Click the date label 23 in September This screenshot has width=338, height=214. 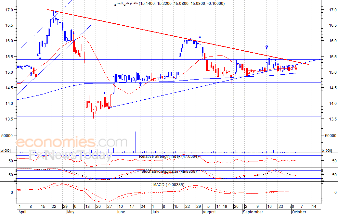pos(281,207)
